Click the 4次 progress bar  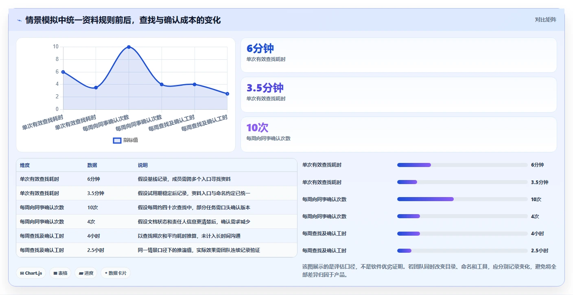[x=462, y=216]
